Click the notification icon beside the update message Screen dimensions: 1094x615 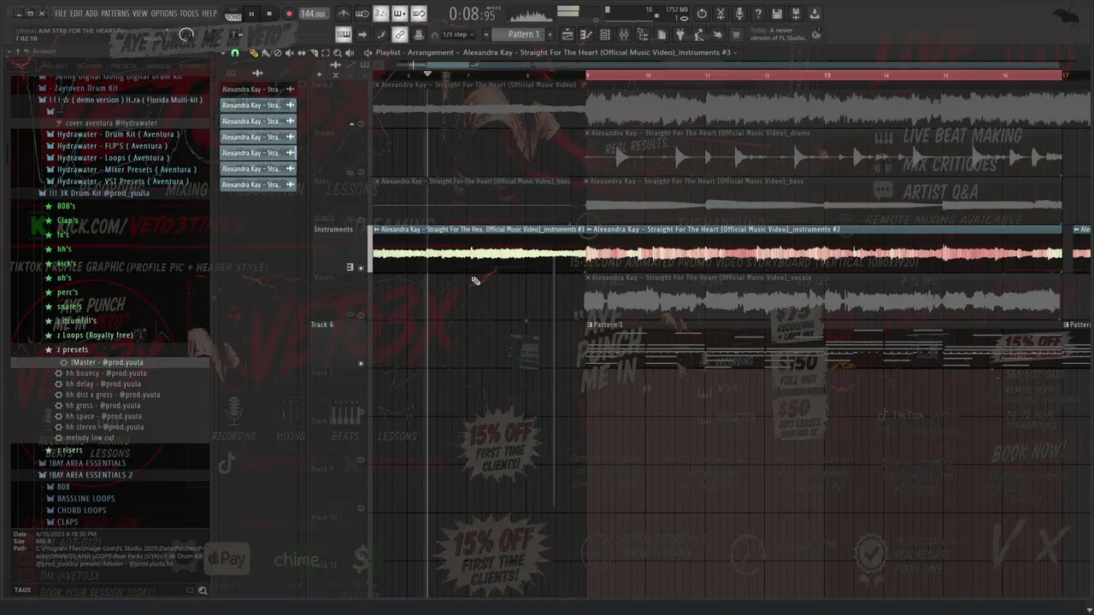(x=816, y=34)
